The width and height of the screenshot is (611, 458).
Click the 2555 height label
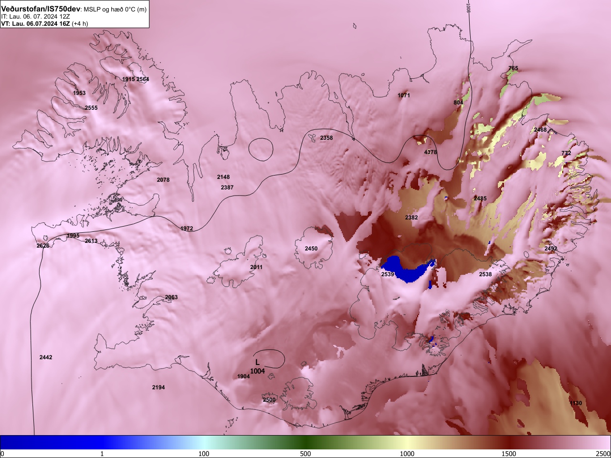click(x=91, y=108)
